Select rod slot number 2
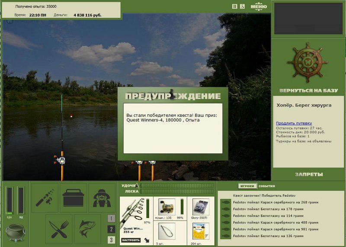The image size is (346, 247). tap(111, 229)
